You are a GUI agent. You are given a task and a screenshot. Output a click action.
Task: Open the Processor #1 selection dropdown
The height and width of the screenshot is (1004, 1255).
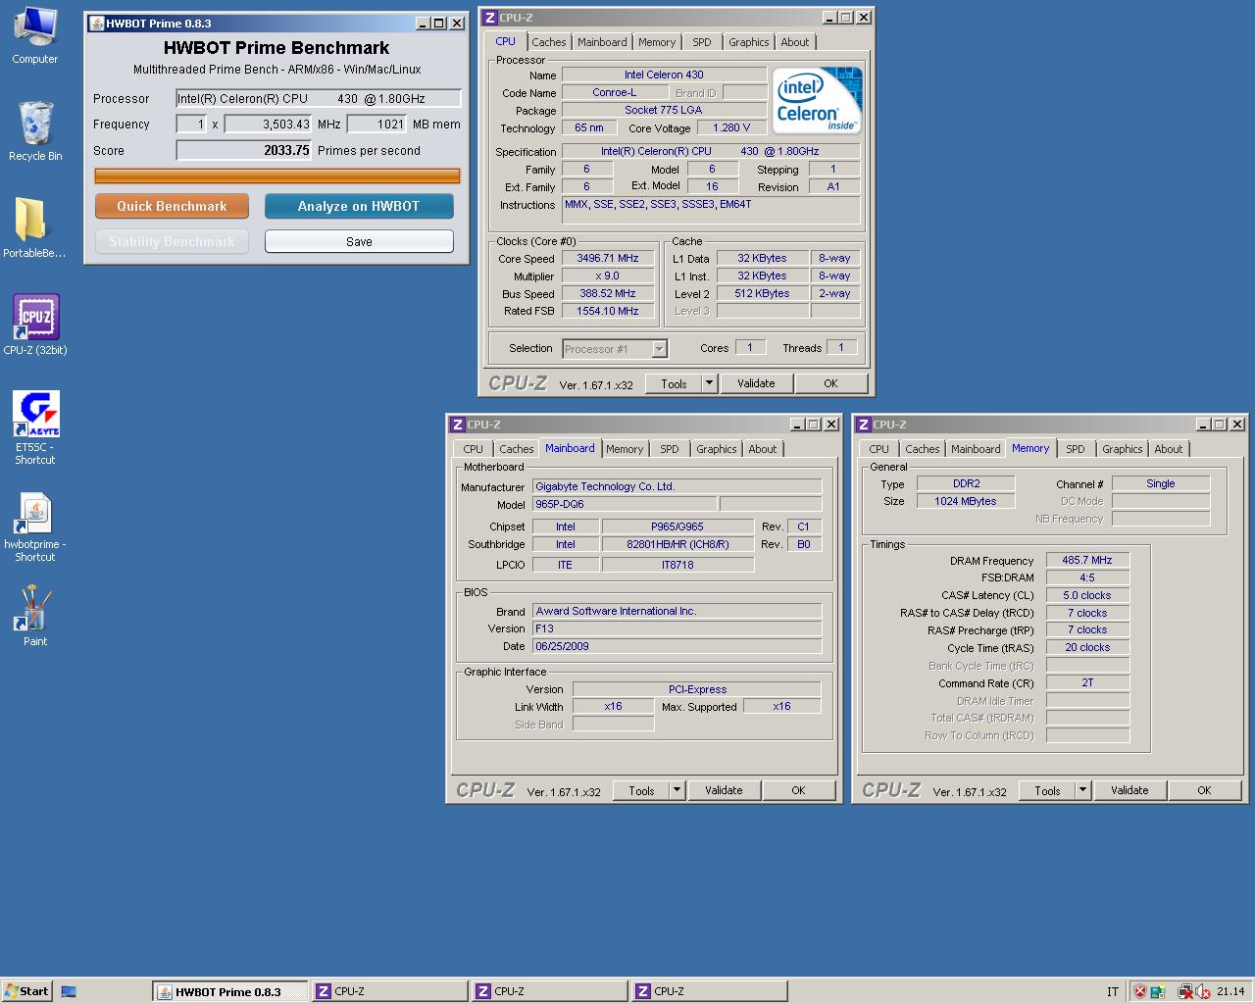[x=659, y=348]
